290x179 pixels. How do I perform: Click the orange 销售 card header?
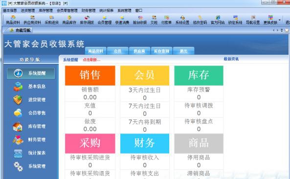point(90,76)
